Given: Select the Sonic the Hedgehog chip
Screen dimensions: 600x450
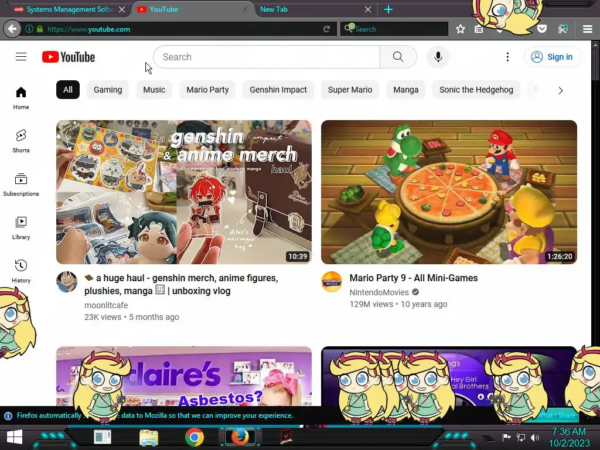Looking at the screenshot, I should pos(476,90).
